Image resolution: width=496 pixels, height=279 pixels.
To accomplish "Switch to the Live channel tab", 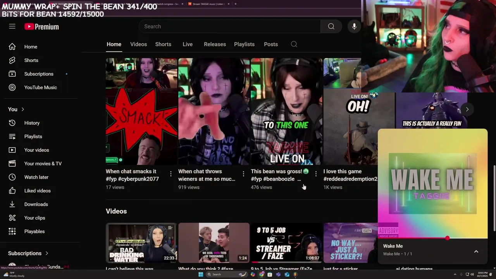I will pyautogui.click(x=188, y=44).
